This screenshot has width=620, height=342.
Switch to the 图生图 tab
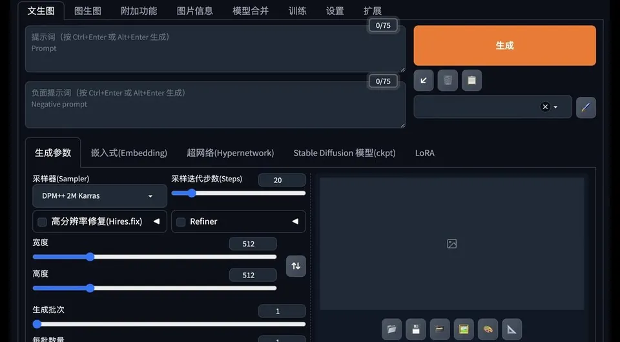88,11
